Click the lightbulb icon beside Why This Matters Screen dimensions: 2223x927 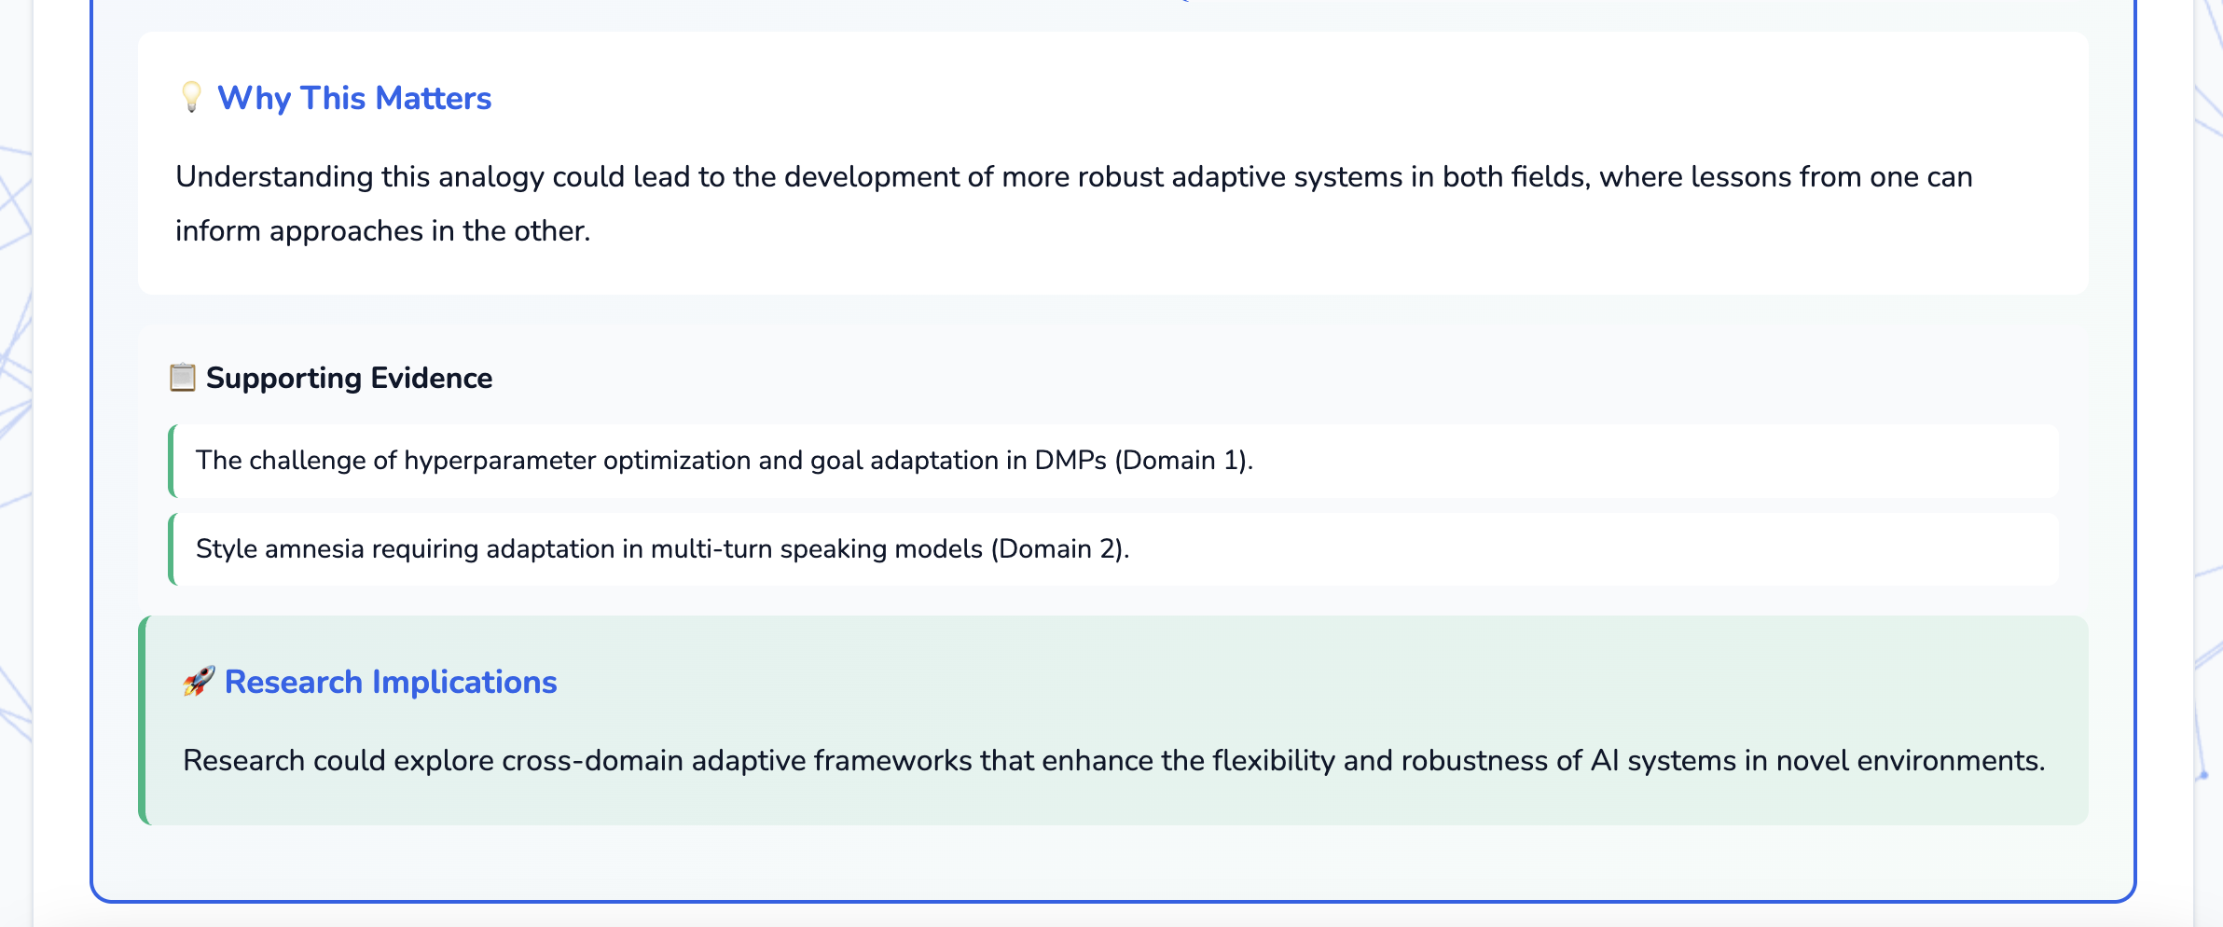[x=191, y=97]
